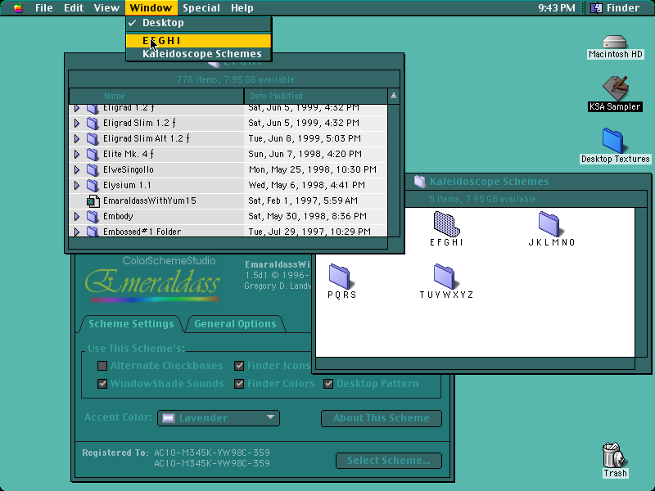Click the EmaraldassWithYum15 file icon
The width and height of the screenshot is (655, 491).
[93, 200]
